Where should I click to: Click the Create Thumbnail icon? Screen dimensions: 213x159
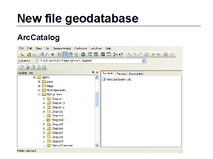[172, 55]
